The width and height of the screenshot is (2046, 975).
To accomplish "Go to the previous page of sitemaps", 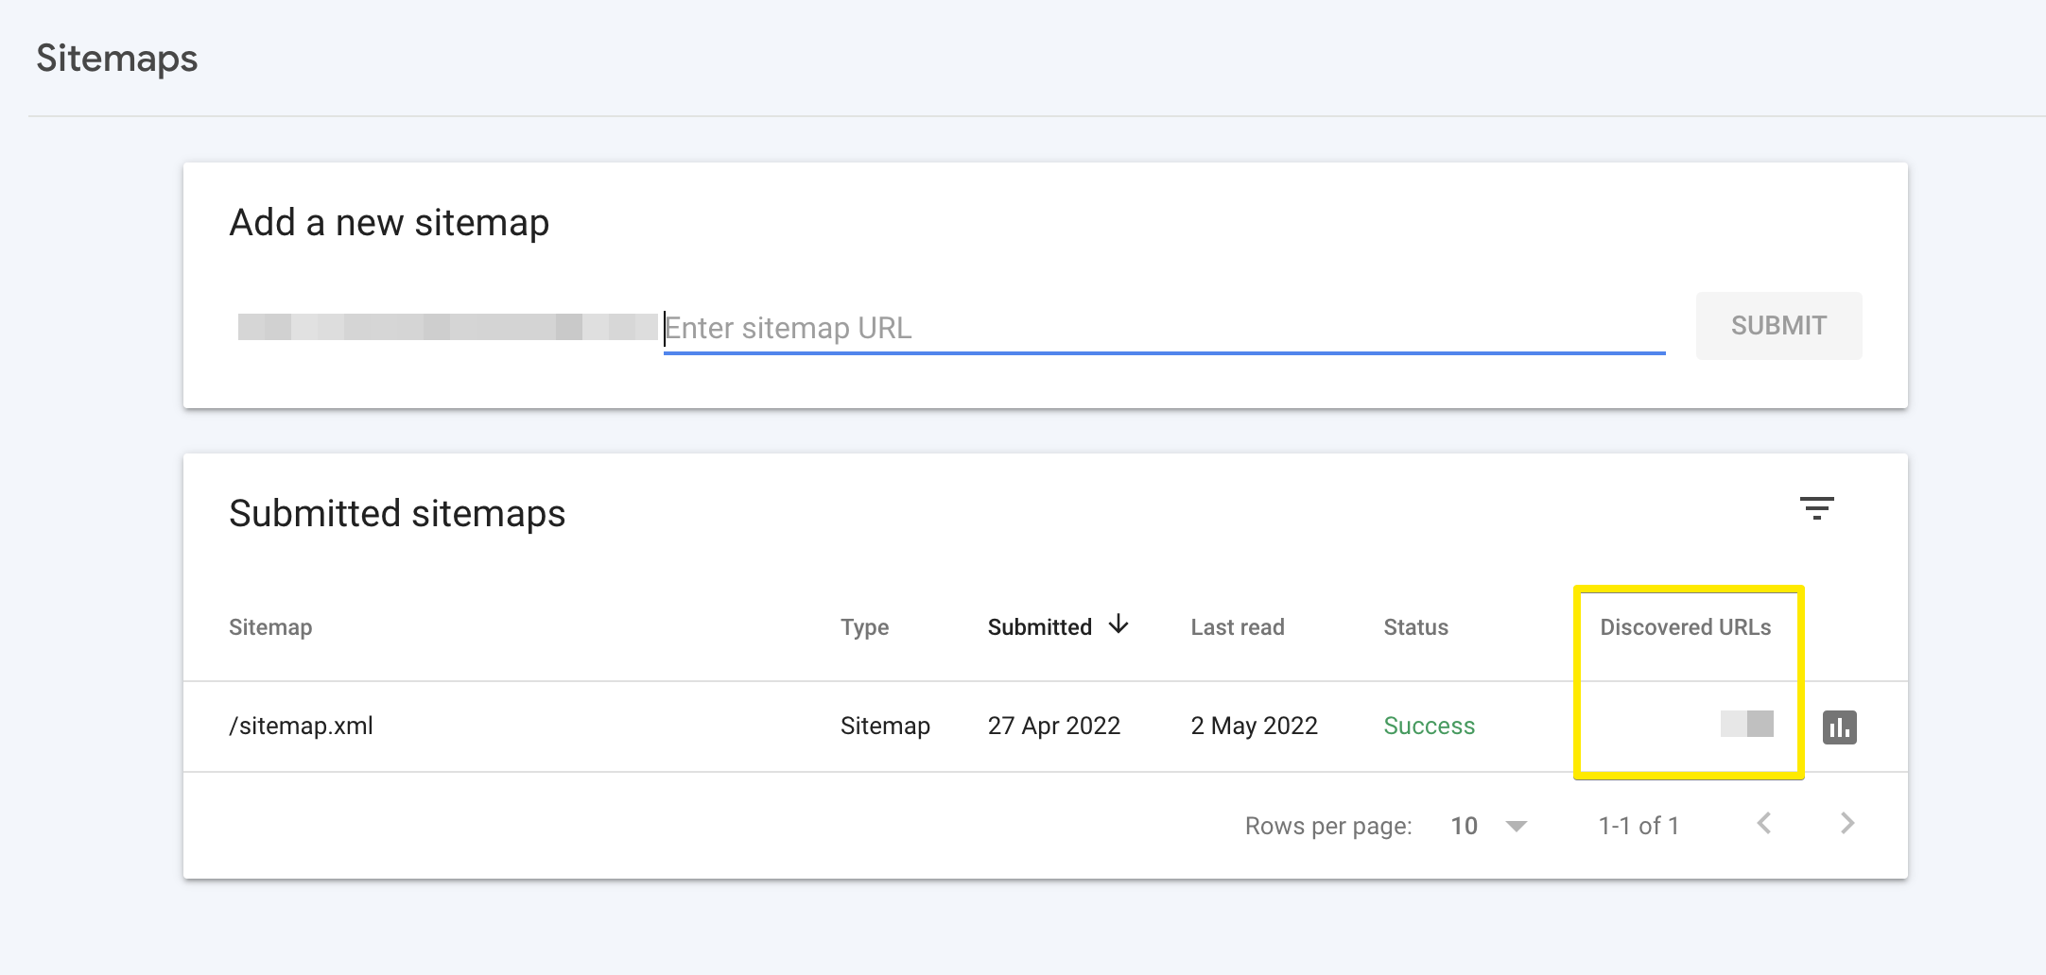I will coord(1764,824).
